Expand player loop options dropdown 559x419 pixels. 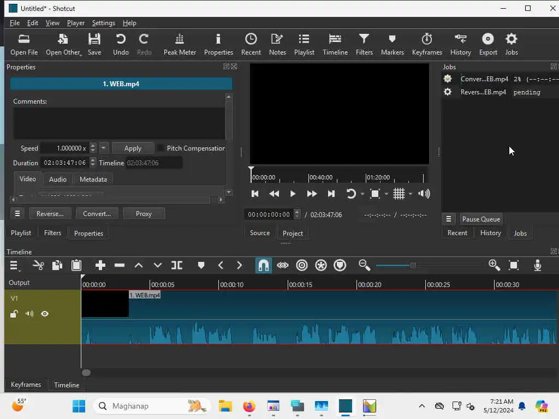[362, 194]
